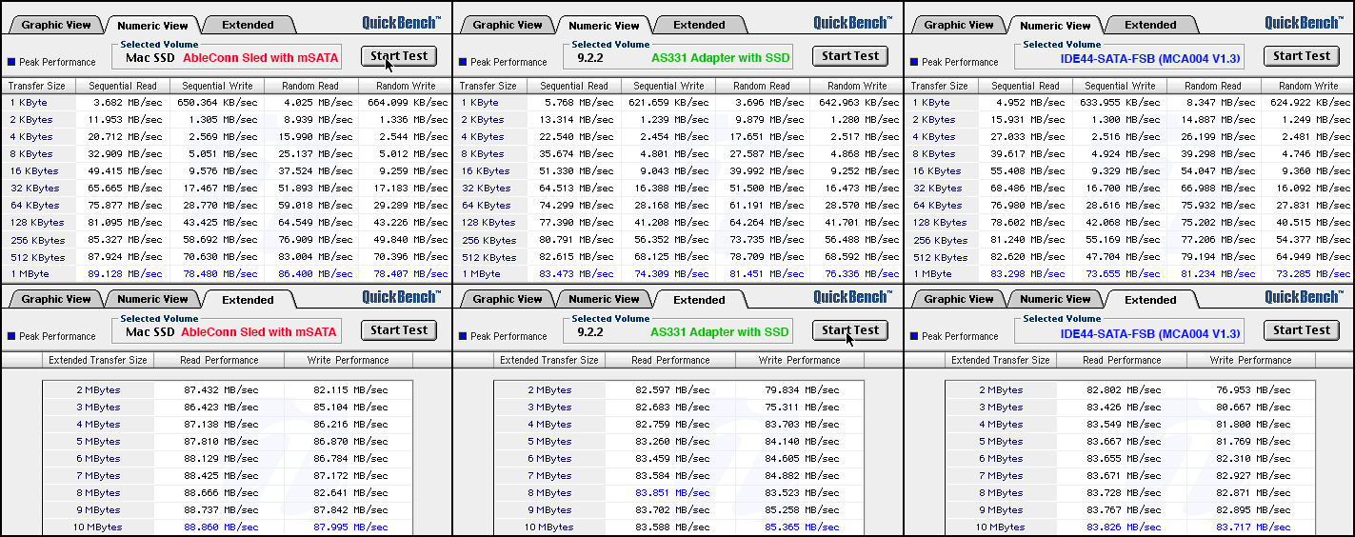
Task: Start the test in AS331 Numeric View panel
Action: coord(850,56)
